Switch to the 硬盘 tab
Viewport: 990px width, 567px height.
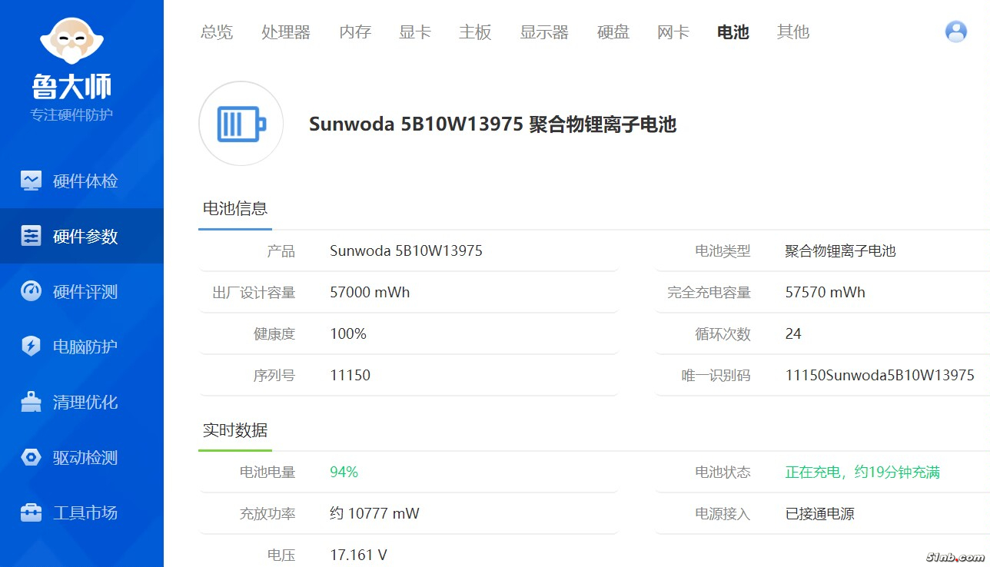pyautogui.click(x=613, y=32)
